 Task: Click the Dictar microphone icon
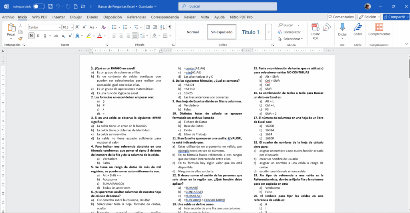(x=342, y=27)
